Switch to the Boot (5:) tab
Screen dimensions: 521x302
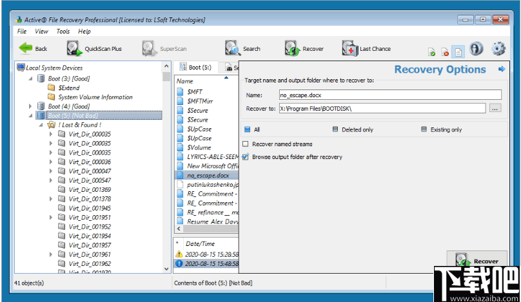coord(198,67)
